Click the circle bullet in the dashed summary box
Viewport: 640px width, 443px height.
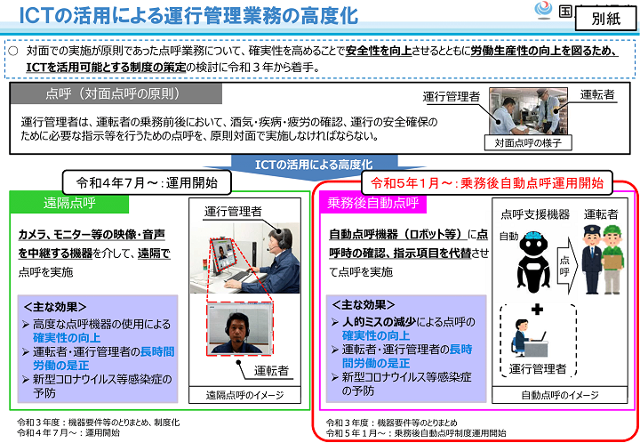[13, 51]
